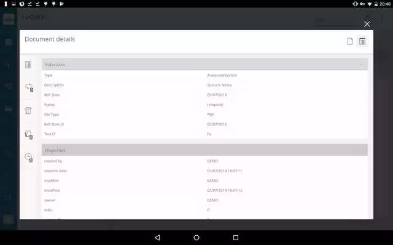Select the DEMO value in created by row
The height and width of the screenshot is (245, 393).
212,161
